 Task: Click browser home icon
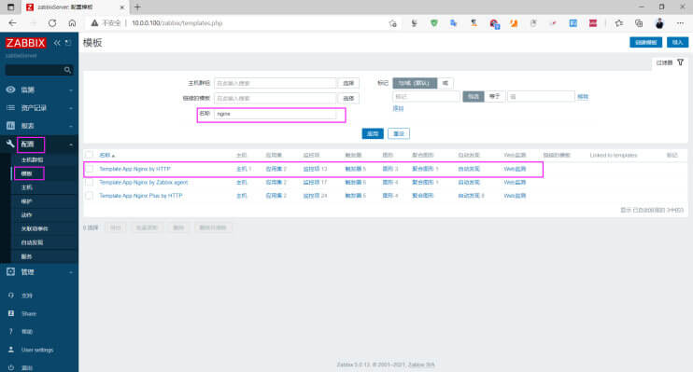coord(72,23)
